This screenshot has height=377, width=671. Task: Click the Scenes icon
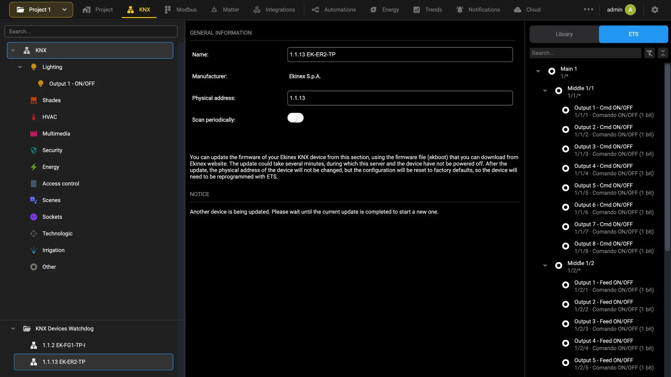pos(34,200)
